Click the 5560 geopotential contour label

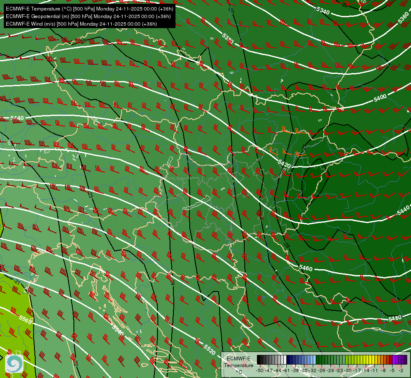click(x=26, y=320)
